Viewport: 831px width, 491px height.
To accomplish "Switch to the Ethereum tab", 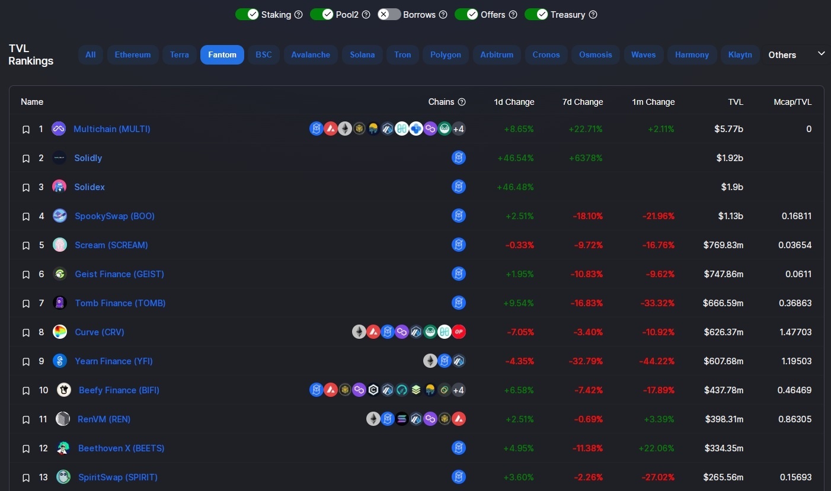I will [132, 54].
